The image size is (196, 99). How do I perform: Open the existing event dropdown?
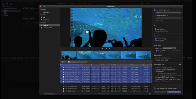tap(169, 12)
